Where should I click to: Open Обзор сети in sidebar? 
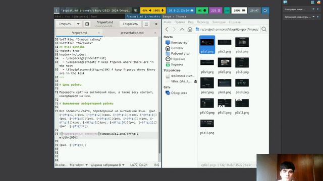177,93
